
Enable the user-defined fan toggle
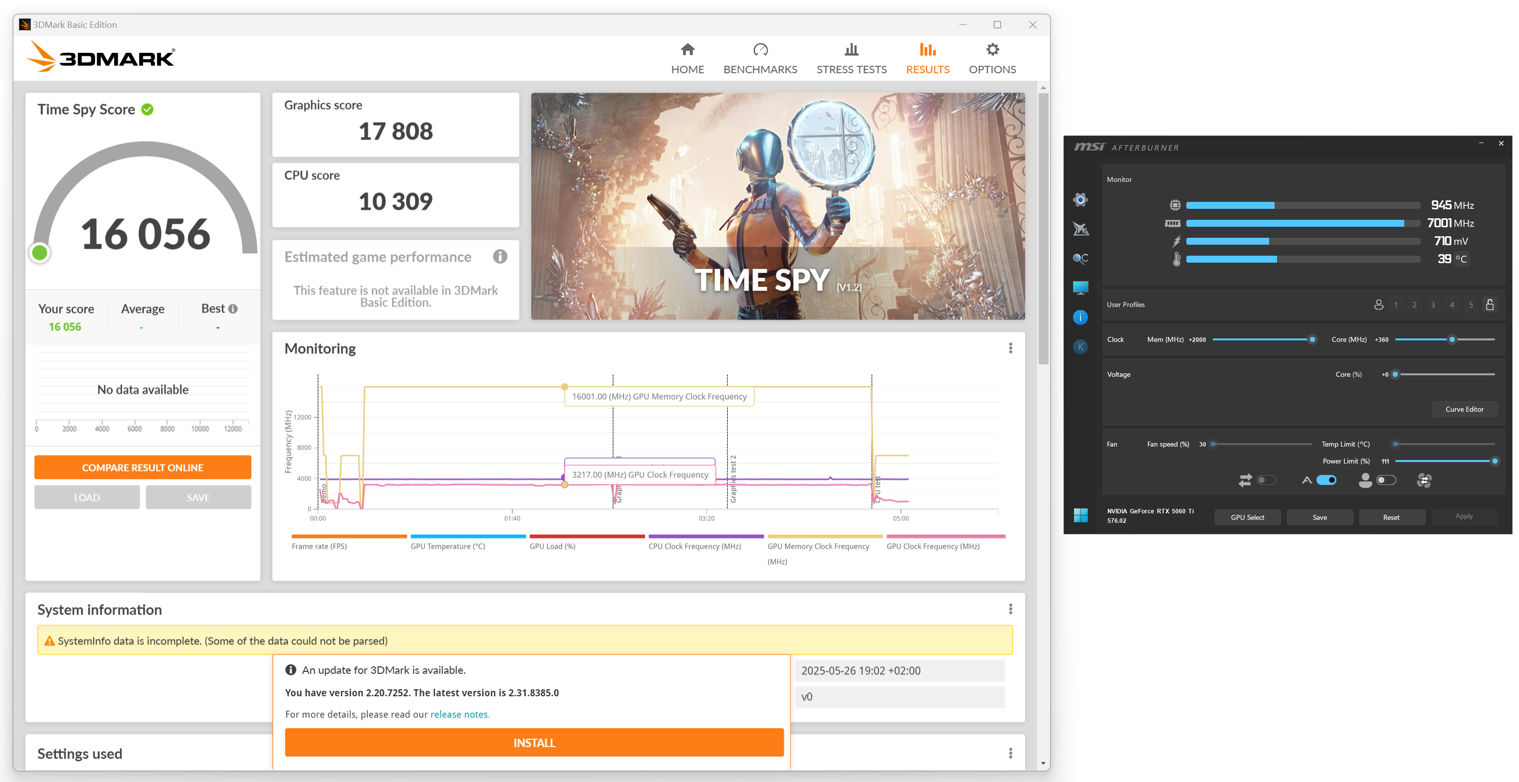[1386, 480]
